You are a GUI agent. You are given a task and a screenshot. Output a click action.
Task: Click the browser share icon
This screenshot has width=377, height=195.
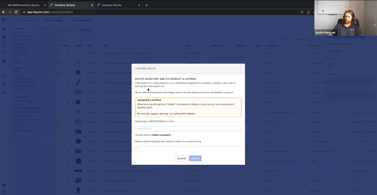[x=308, y=12]
